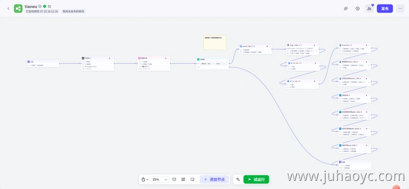
Task: Run the 图像生成 node with its play icon
Action: point(166,58)
